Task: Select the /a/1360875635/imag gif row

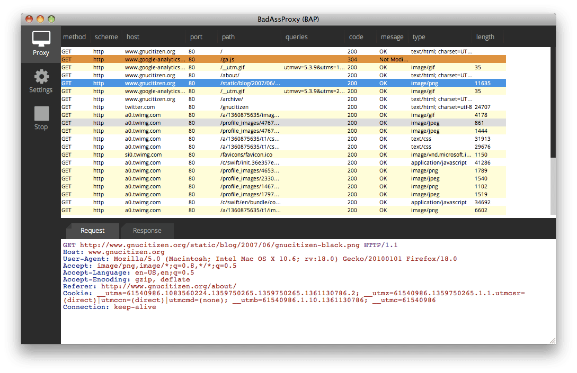Action: click(x=283, y=115)
